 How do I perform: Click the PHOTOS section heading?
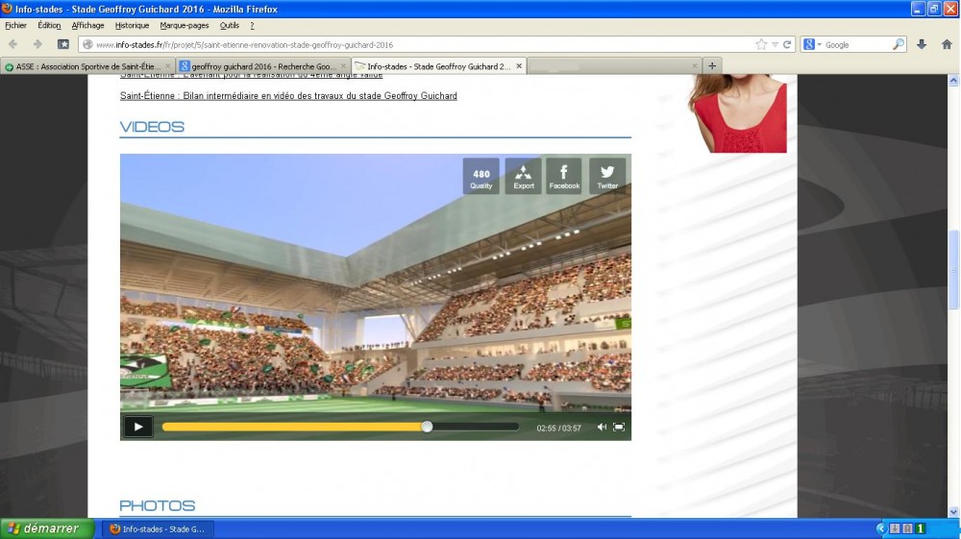[x=158, y=505]
